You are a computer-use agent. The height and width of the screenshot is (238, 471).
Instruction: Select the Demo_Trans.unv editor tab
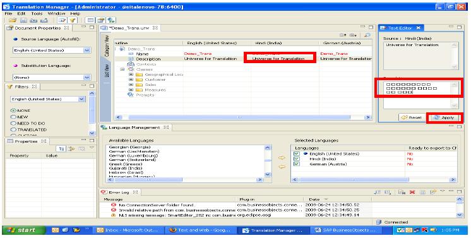pyautogui.click(x=129, y=28)
